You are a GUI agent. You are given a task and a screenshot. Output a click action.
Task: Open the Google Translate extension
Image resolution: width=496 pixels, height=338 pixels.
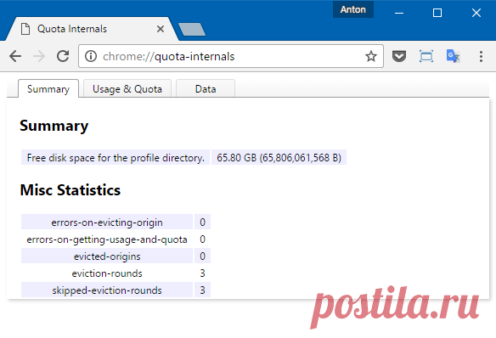point(453,56)
